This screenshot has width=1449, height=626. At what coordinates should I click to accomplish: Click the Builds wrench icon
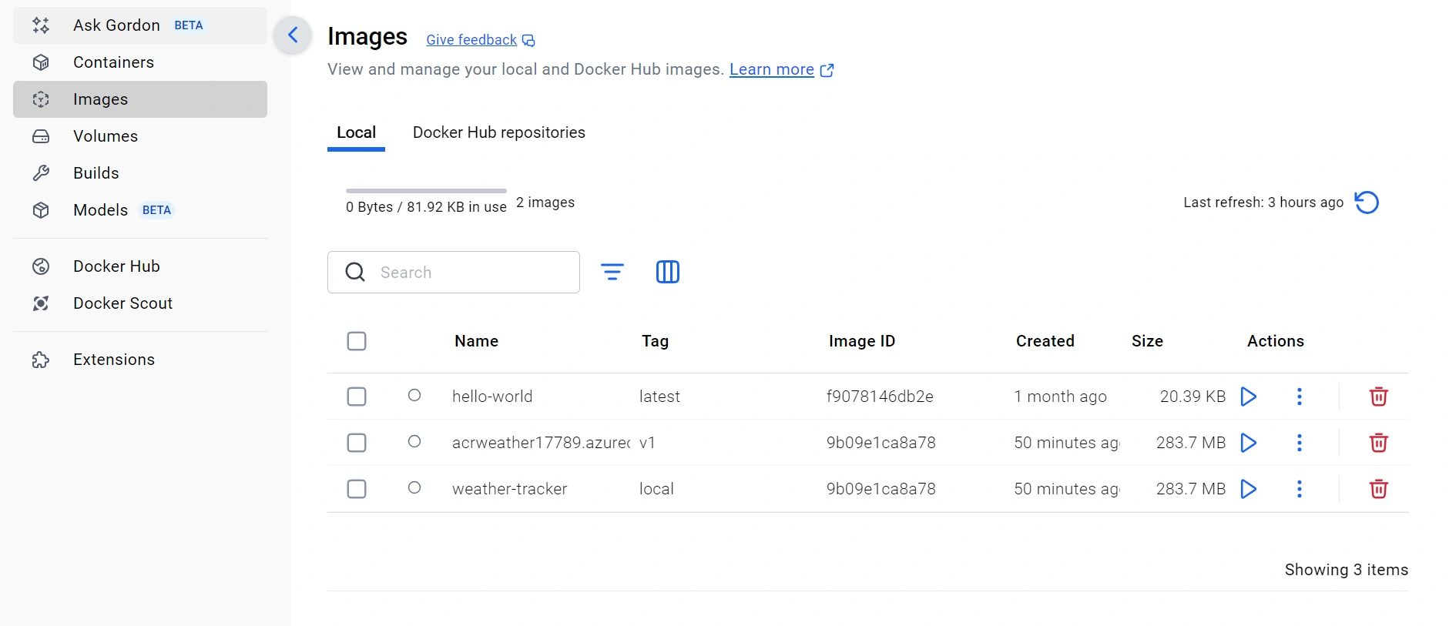[x=41, y=173]
